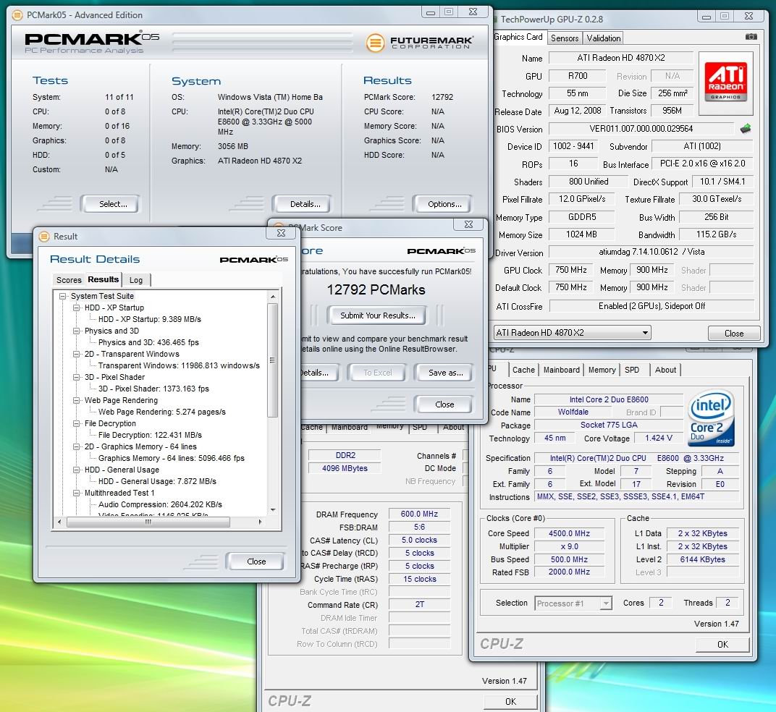Click the Result window title icon
This screenshot has width=776, height=712.
coord(44,237)
